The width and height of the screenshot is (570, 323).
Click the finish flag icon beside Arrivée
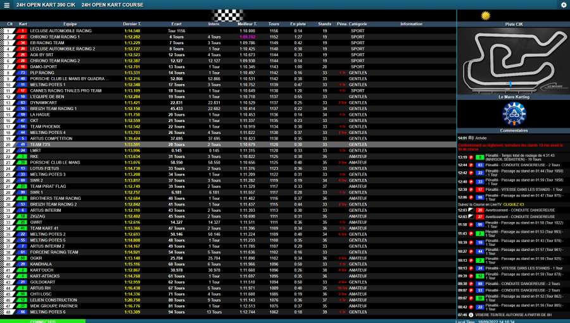471,137
